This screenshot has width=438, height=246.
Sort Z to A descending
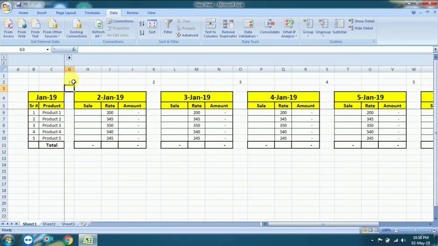pos(142,33)
